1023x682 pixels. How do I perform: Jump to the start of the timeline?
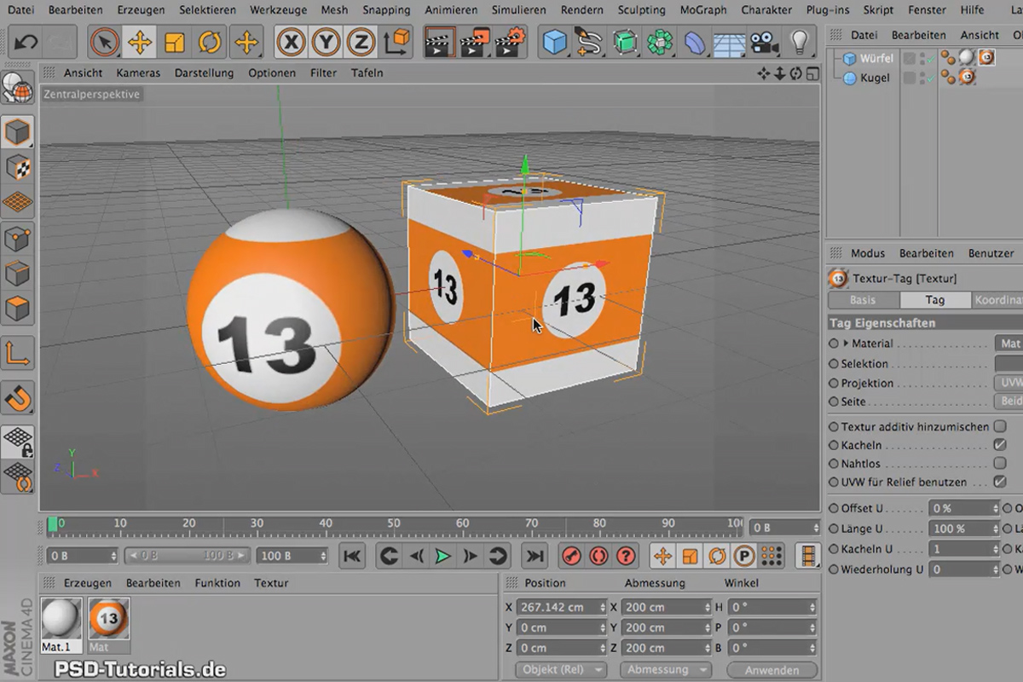(352, 556)
